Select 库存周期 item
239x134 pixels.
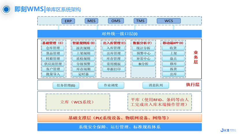click(83, 69)
